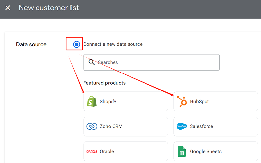Click the green Google Sheets icon
Viewport: 261px width, 163px height.
pyautogui.click(x=182, y=152)
